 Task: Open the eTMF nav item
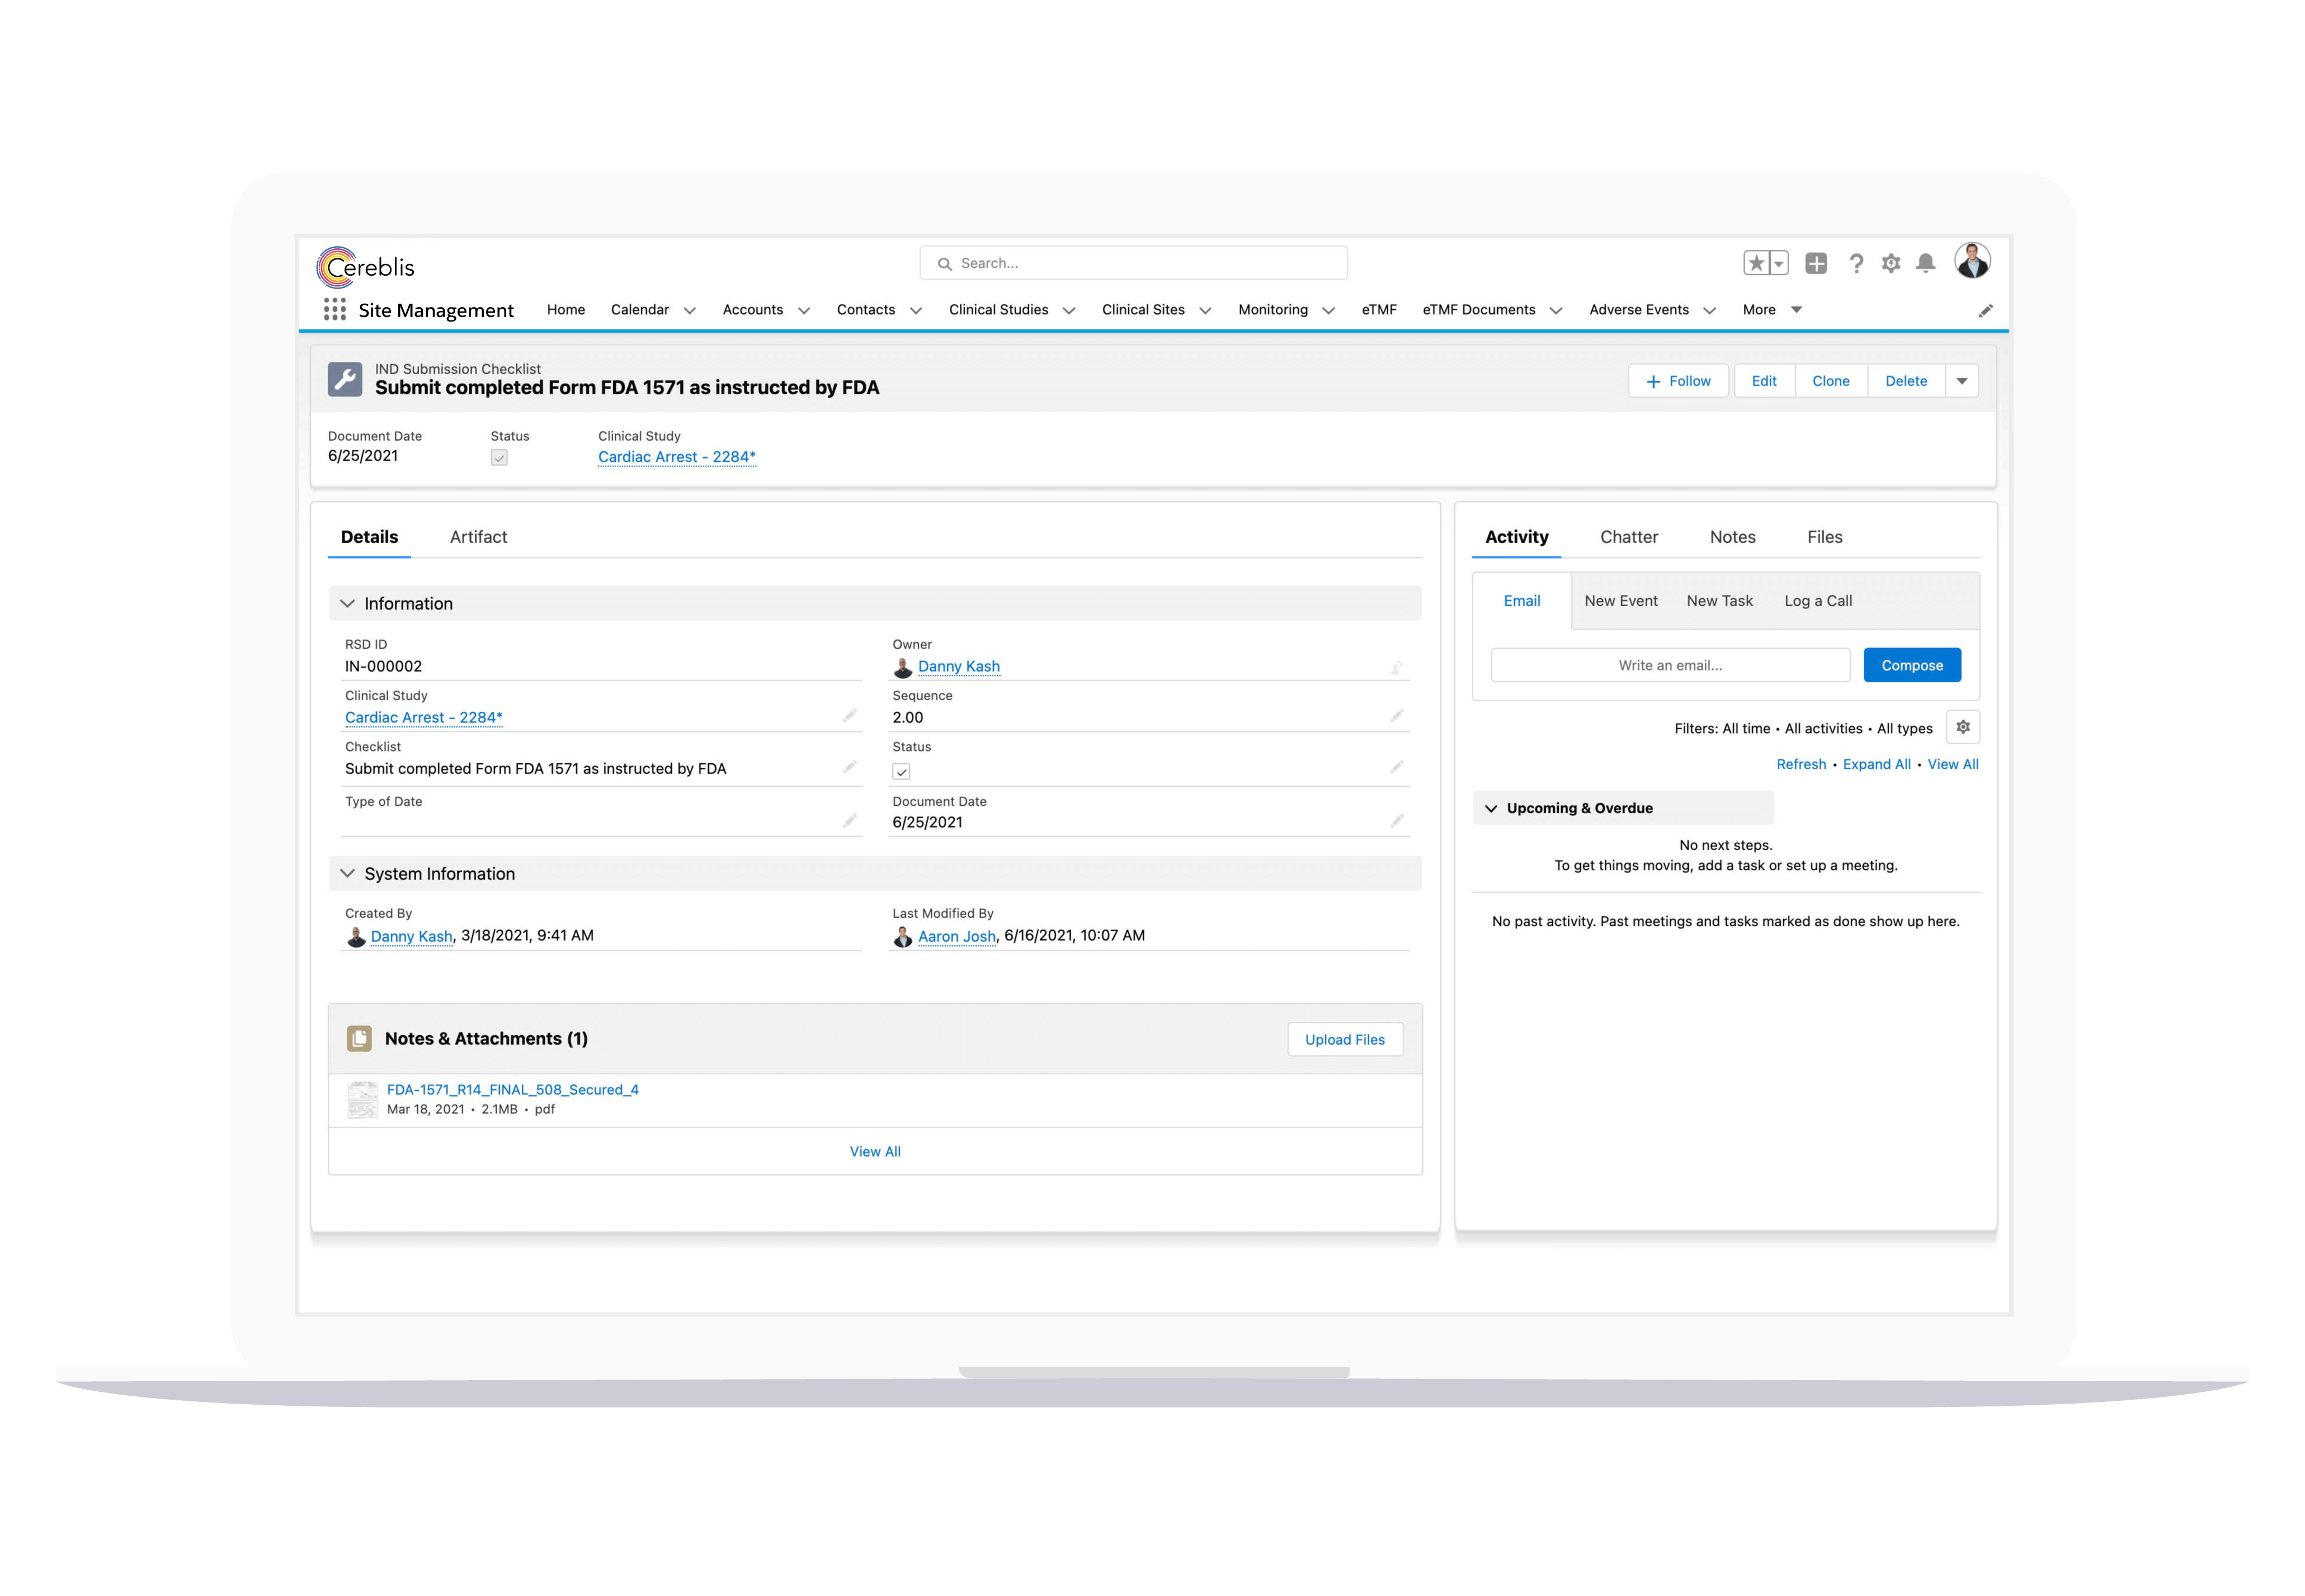1379,310
